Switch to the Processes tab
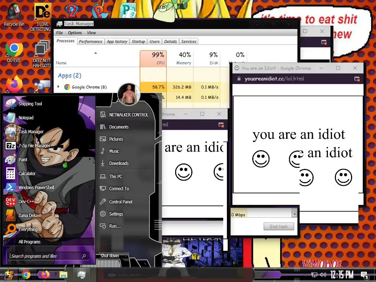The height and width of the screenshot is (282, 376). pyautogui.click(x=65, y=41)
